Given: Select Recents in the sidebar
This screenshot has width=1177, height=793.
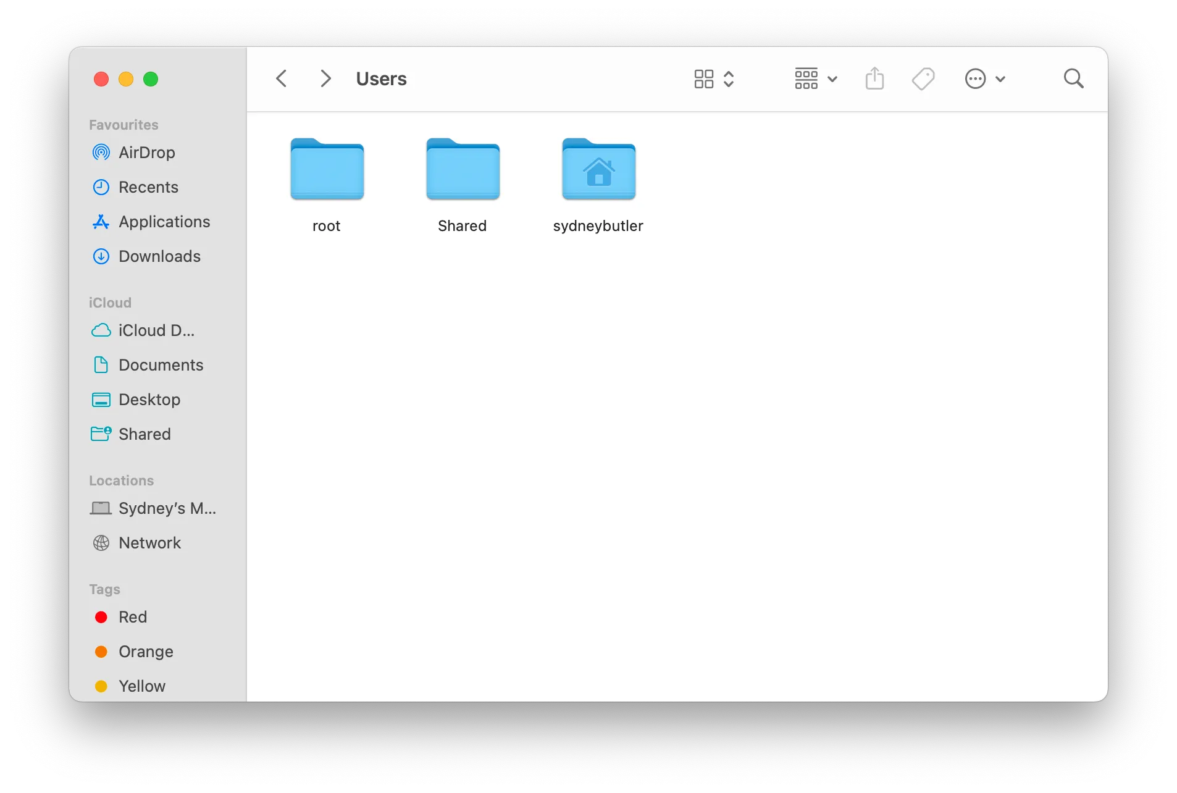Looking at the screenshot, I should tap(148, 187).
